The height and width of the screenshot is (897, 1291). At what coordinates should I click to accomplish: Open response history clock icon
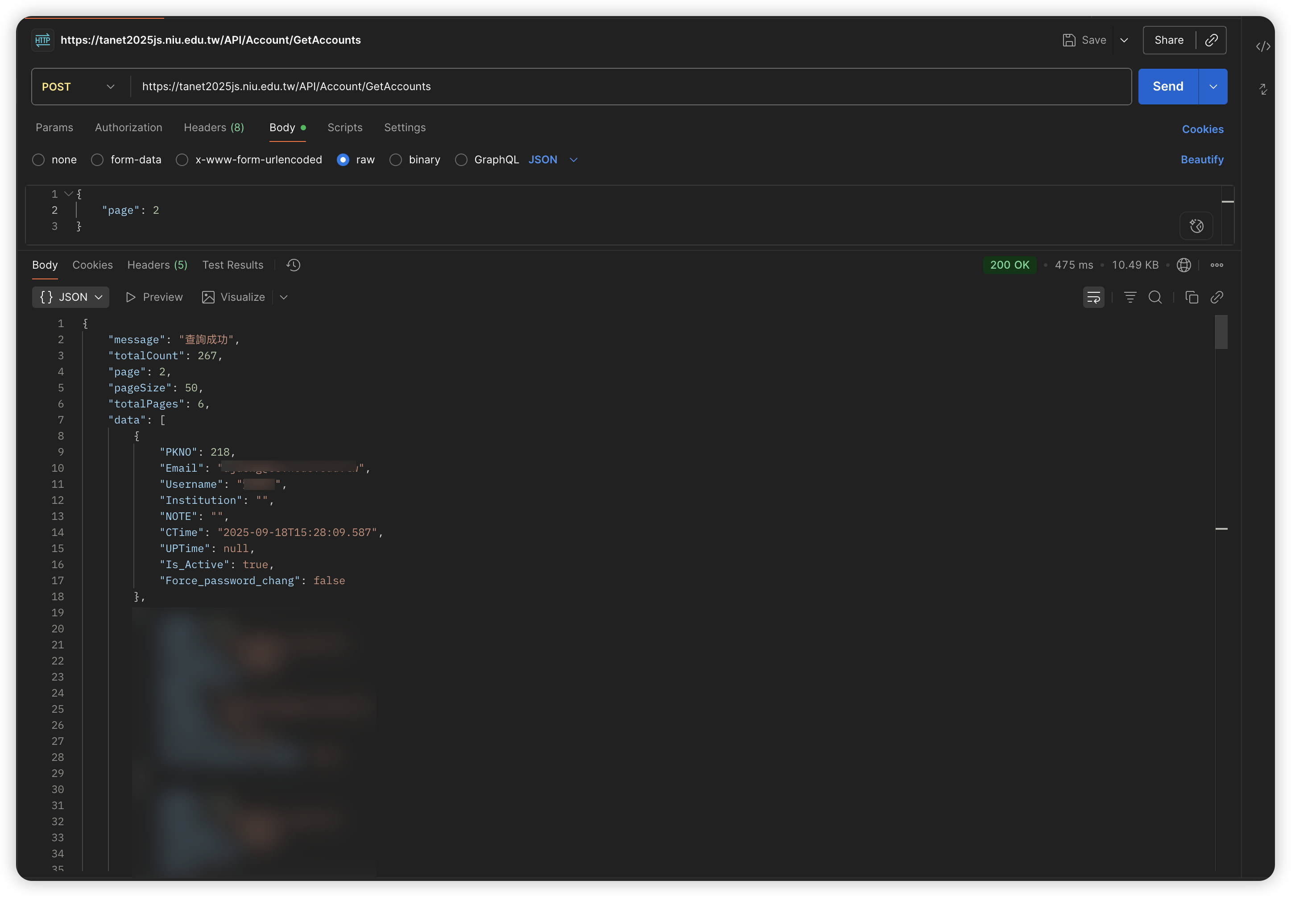coord(293,265)
